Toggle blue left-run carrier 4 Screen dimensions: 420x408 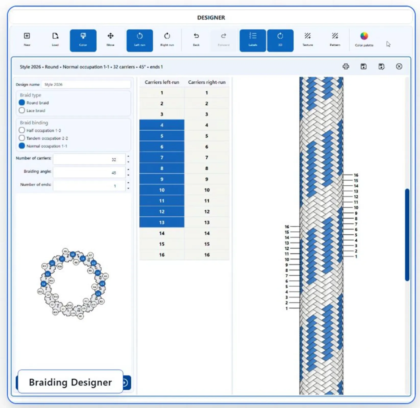coord(162,125)
